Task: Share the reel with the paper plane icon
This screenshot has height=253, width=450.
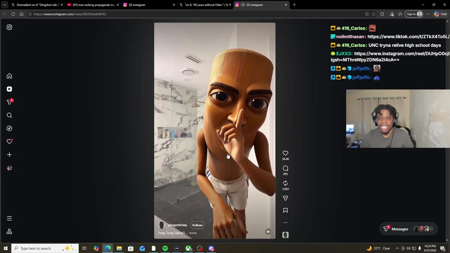Action: pos(285,198)
